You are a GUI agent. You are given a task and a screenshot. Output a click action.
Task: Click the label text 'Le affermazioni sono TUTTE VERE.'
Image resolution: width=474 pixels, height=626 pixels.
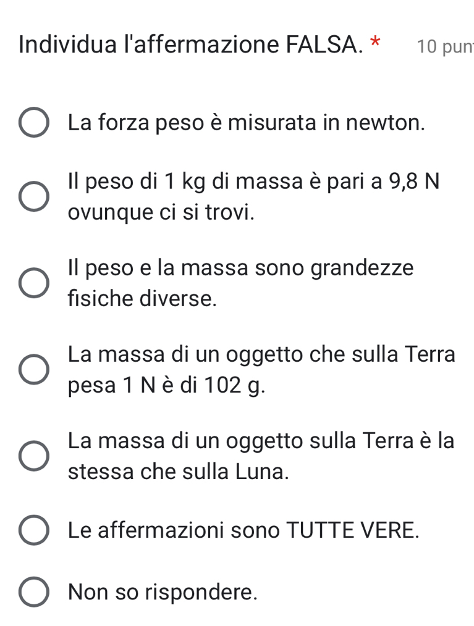244,530
